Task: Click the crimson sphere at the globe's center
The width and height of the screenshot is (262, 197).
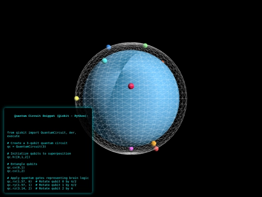Action: (x=131, y=86)
